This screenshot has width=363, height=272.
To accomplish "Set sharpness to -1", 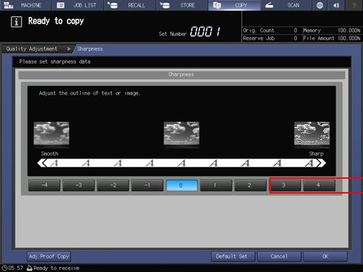I will tap(147, 185).
